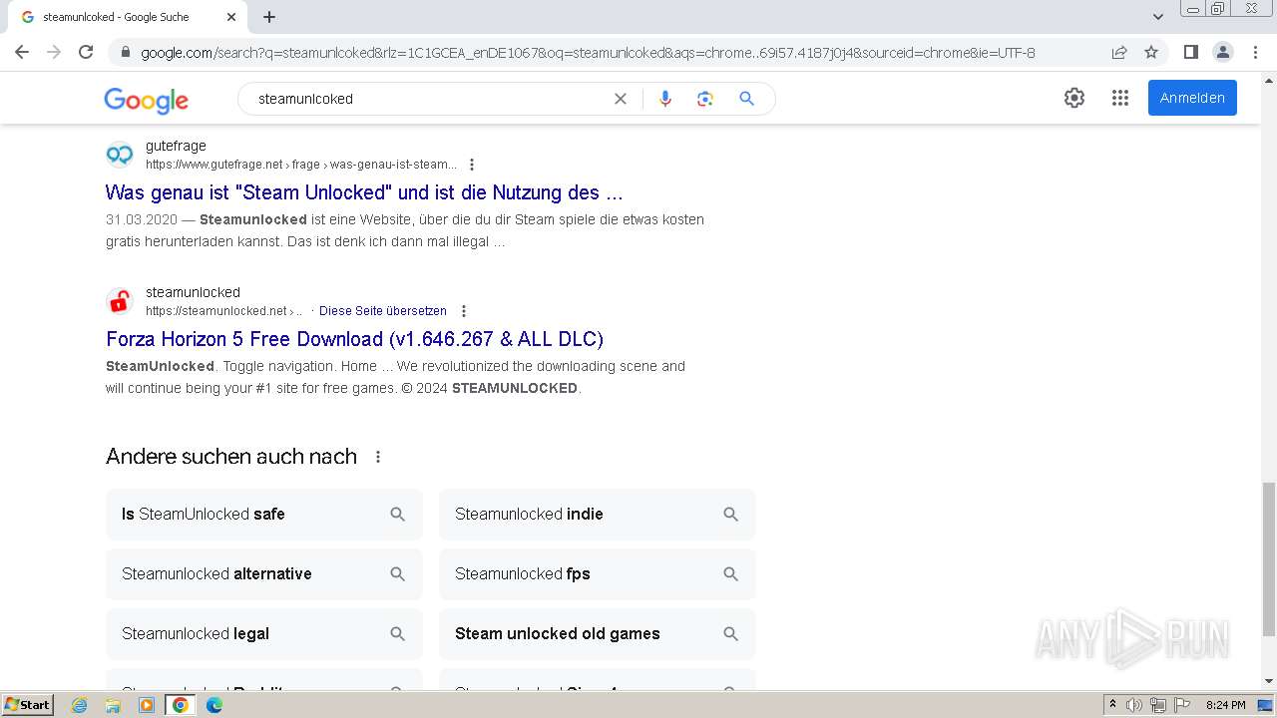Search 'Steamunlocked legal' suggestion
Viewport: 1277px width, 718px height.
click(264, 634)
